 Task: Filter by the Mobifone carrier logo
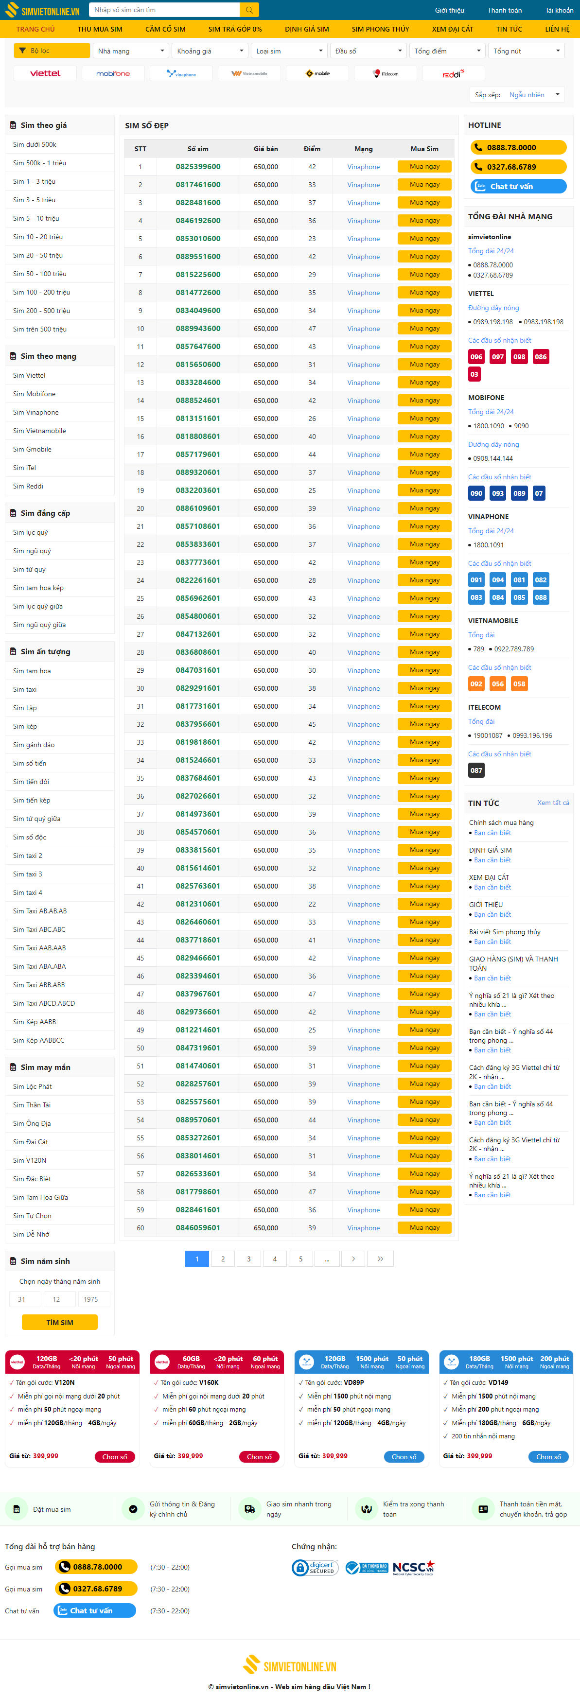pos(113,73)
